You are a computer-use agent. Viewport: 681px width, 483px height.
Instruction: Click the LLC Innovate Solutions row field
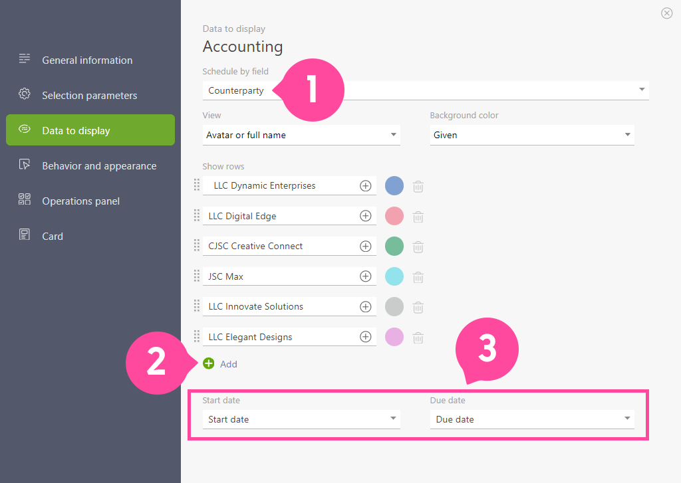(289, 306)
